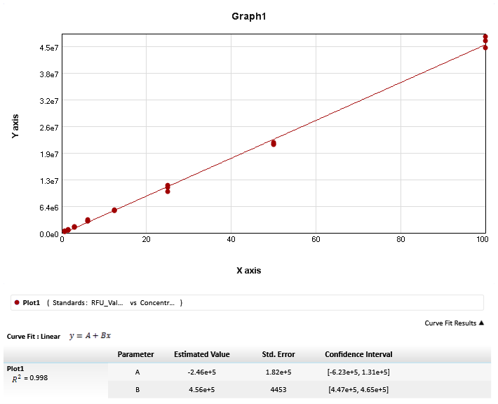This screenshot has width=498, height=404.
Task: Select the data point near X of 12.5
Action: coord(114,210)
